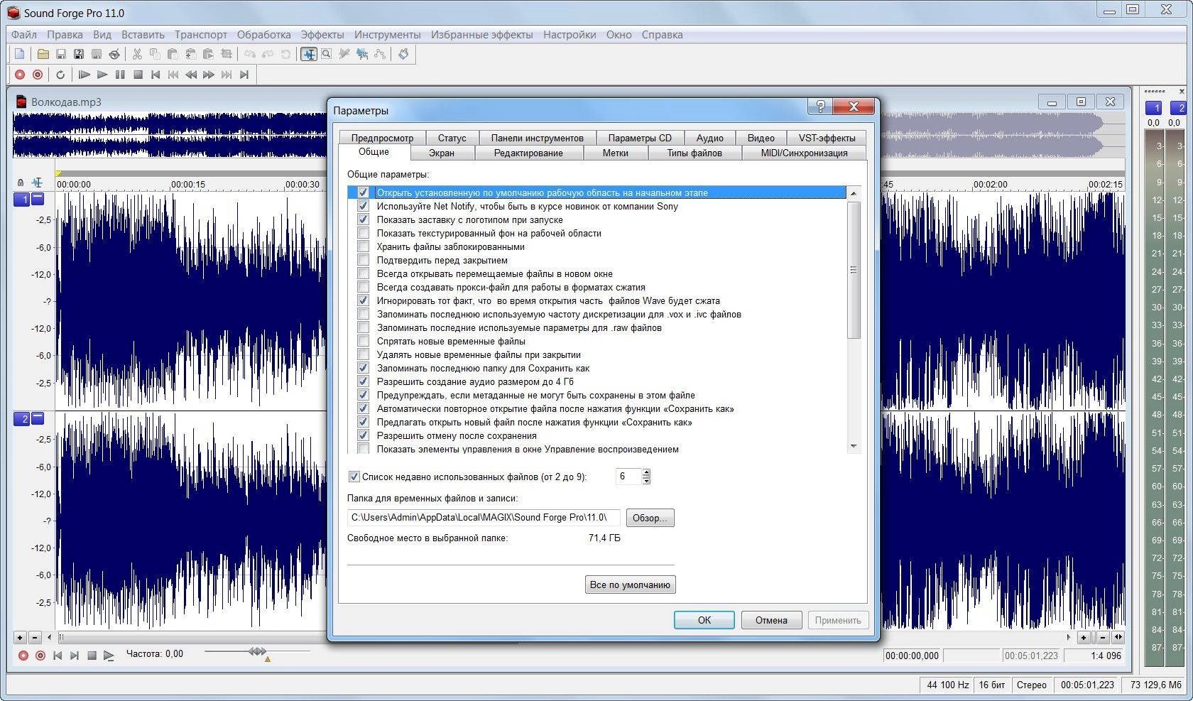Viewport: 1193px width, 701px height.
Task: Uncheck Net Notify Sony news option
Action: (363, 206)
